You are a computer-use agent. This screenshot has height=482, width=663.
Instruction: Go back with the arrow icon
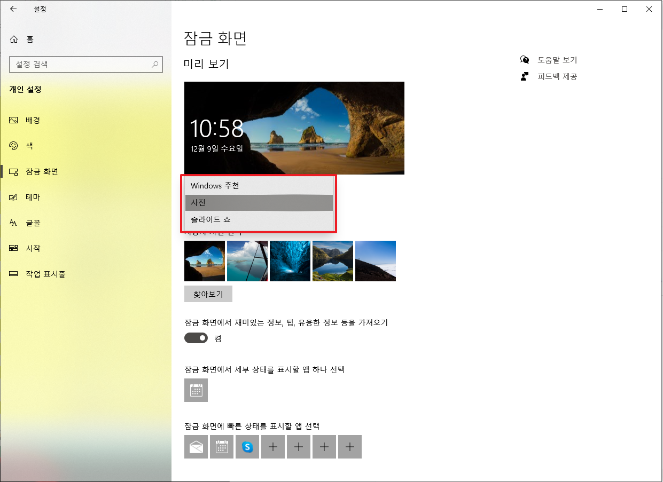click(13, 9)
